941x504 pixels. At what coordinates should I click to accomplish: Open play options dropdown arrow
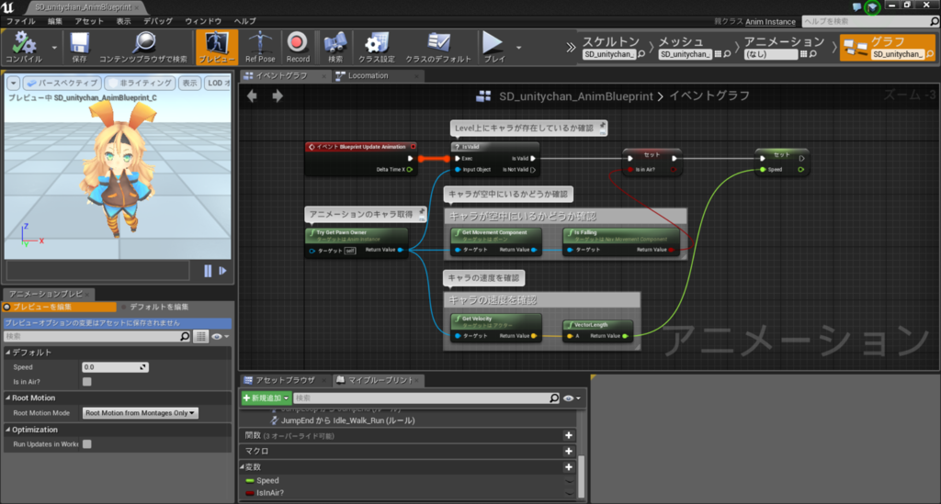pos(518,48)
